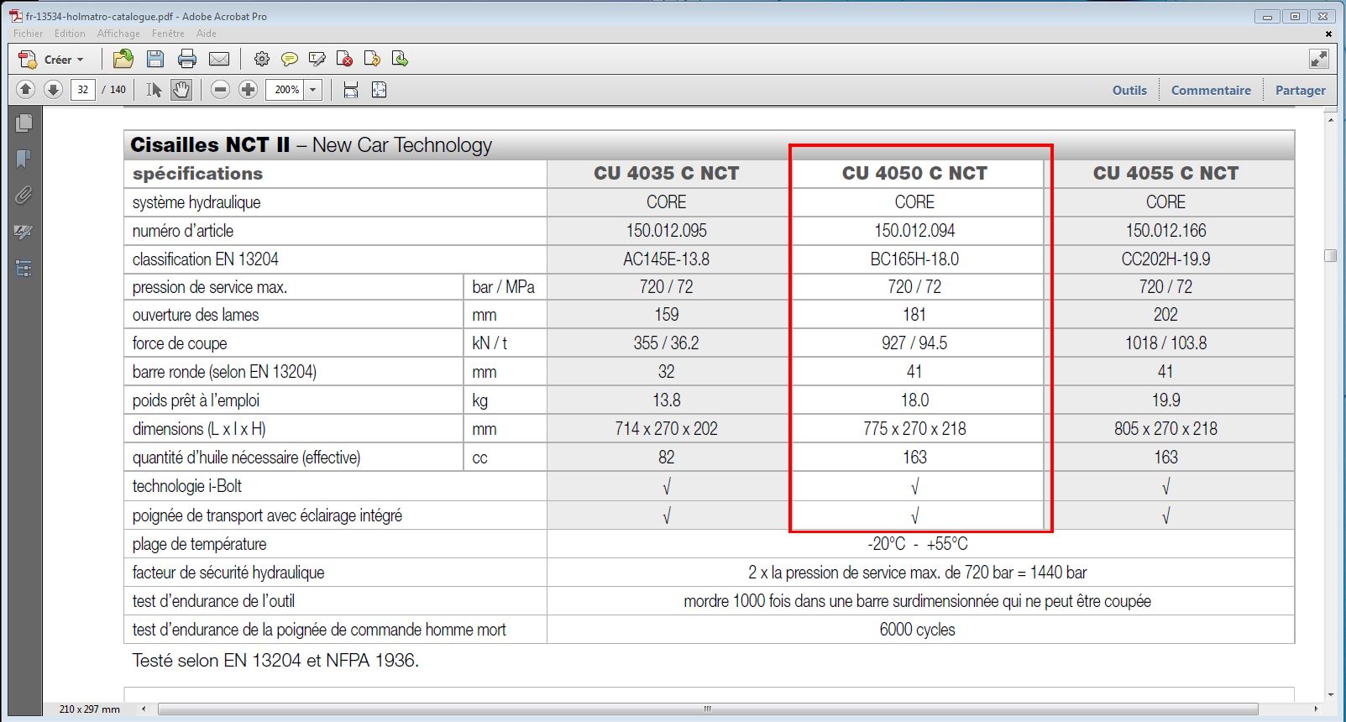This screenshot has width=1346, height=722.
Task: Go to previous page with the up arrow
Action: tap(25, 89)
